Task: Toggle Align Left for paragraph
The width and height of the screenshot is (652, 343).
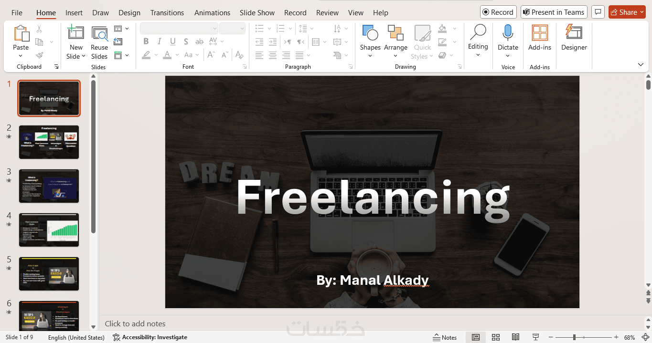Action: (259, 55)
